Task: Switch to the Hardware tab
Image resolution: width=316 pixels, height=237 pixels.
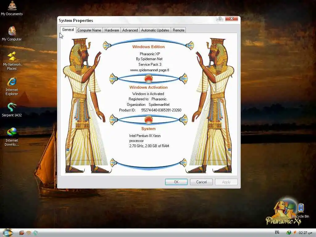Action: [x=112, y=30]
